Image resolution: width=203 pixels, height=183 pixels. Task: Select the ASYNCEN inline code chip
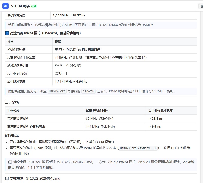click(88, 91)
